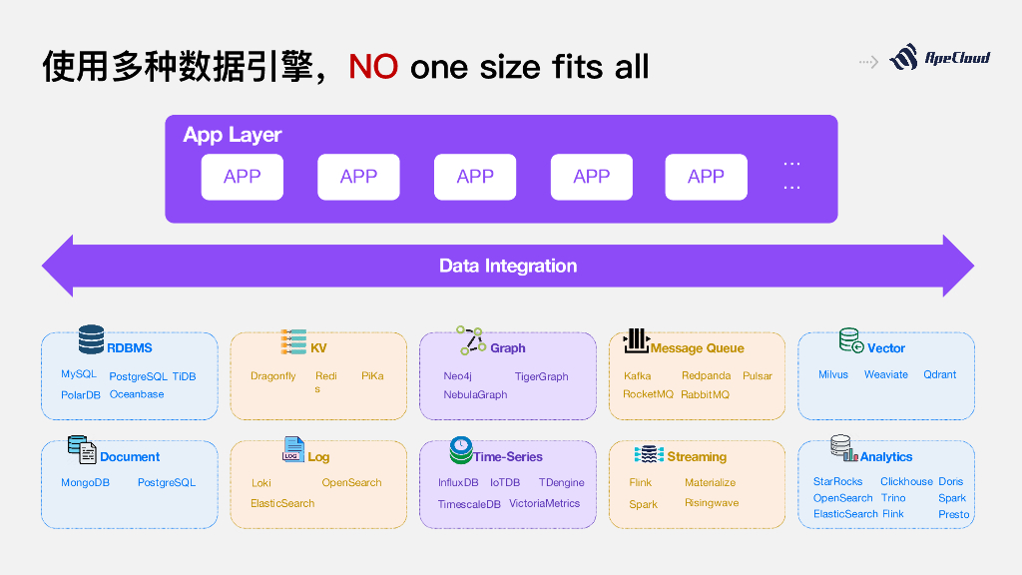The image size is (1022, 575).
Task: Click the first APP box
Action: point(242,177)
